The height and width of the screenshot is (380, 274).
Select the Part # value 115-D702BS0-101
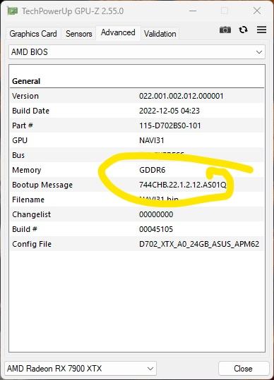pyautogui.click(x=170, y=125)
